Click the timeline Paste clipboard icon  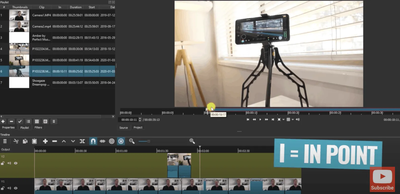click(x=34, y=141)
